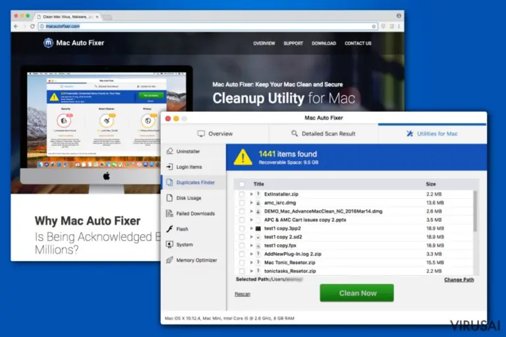Check the ExtInstaller.zip checkbox
This screenshot has width=506, height=337.
(242, 194)
